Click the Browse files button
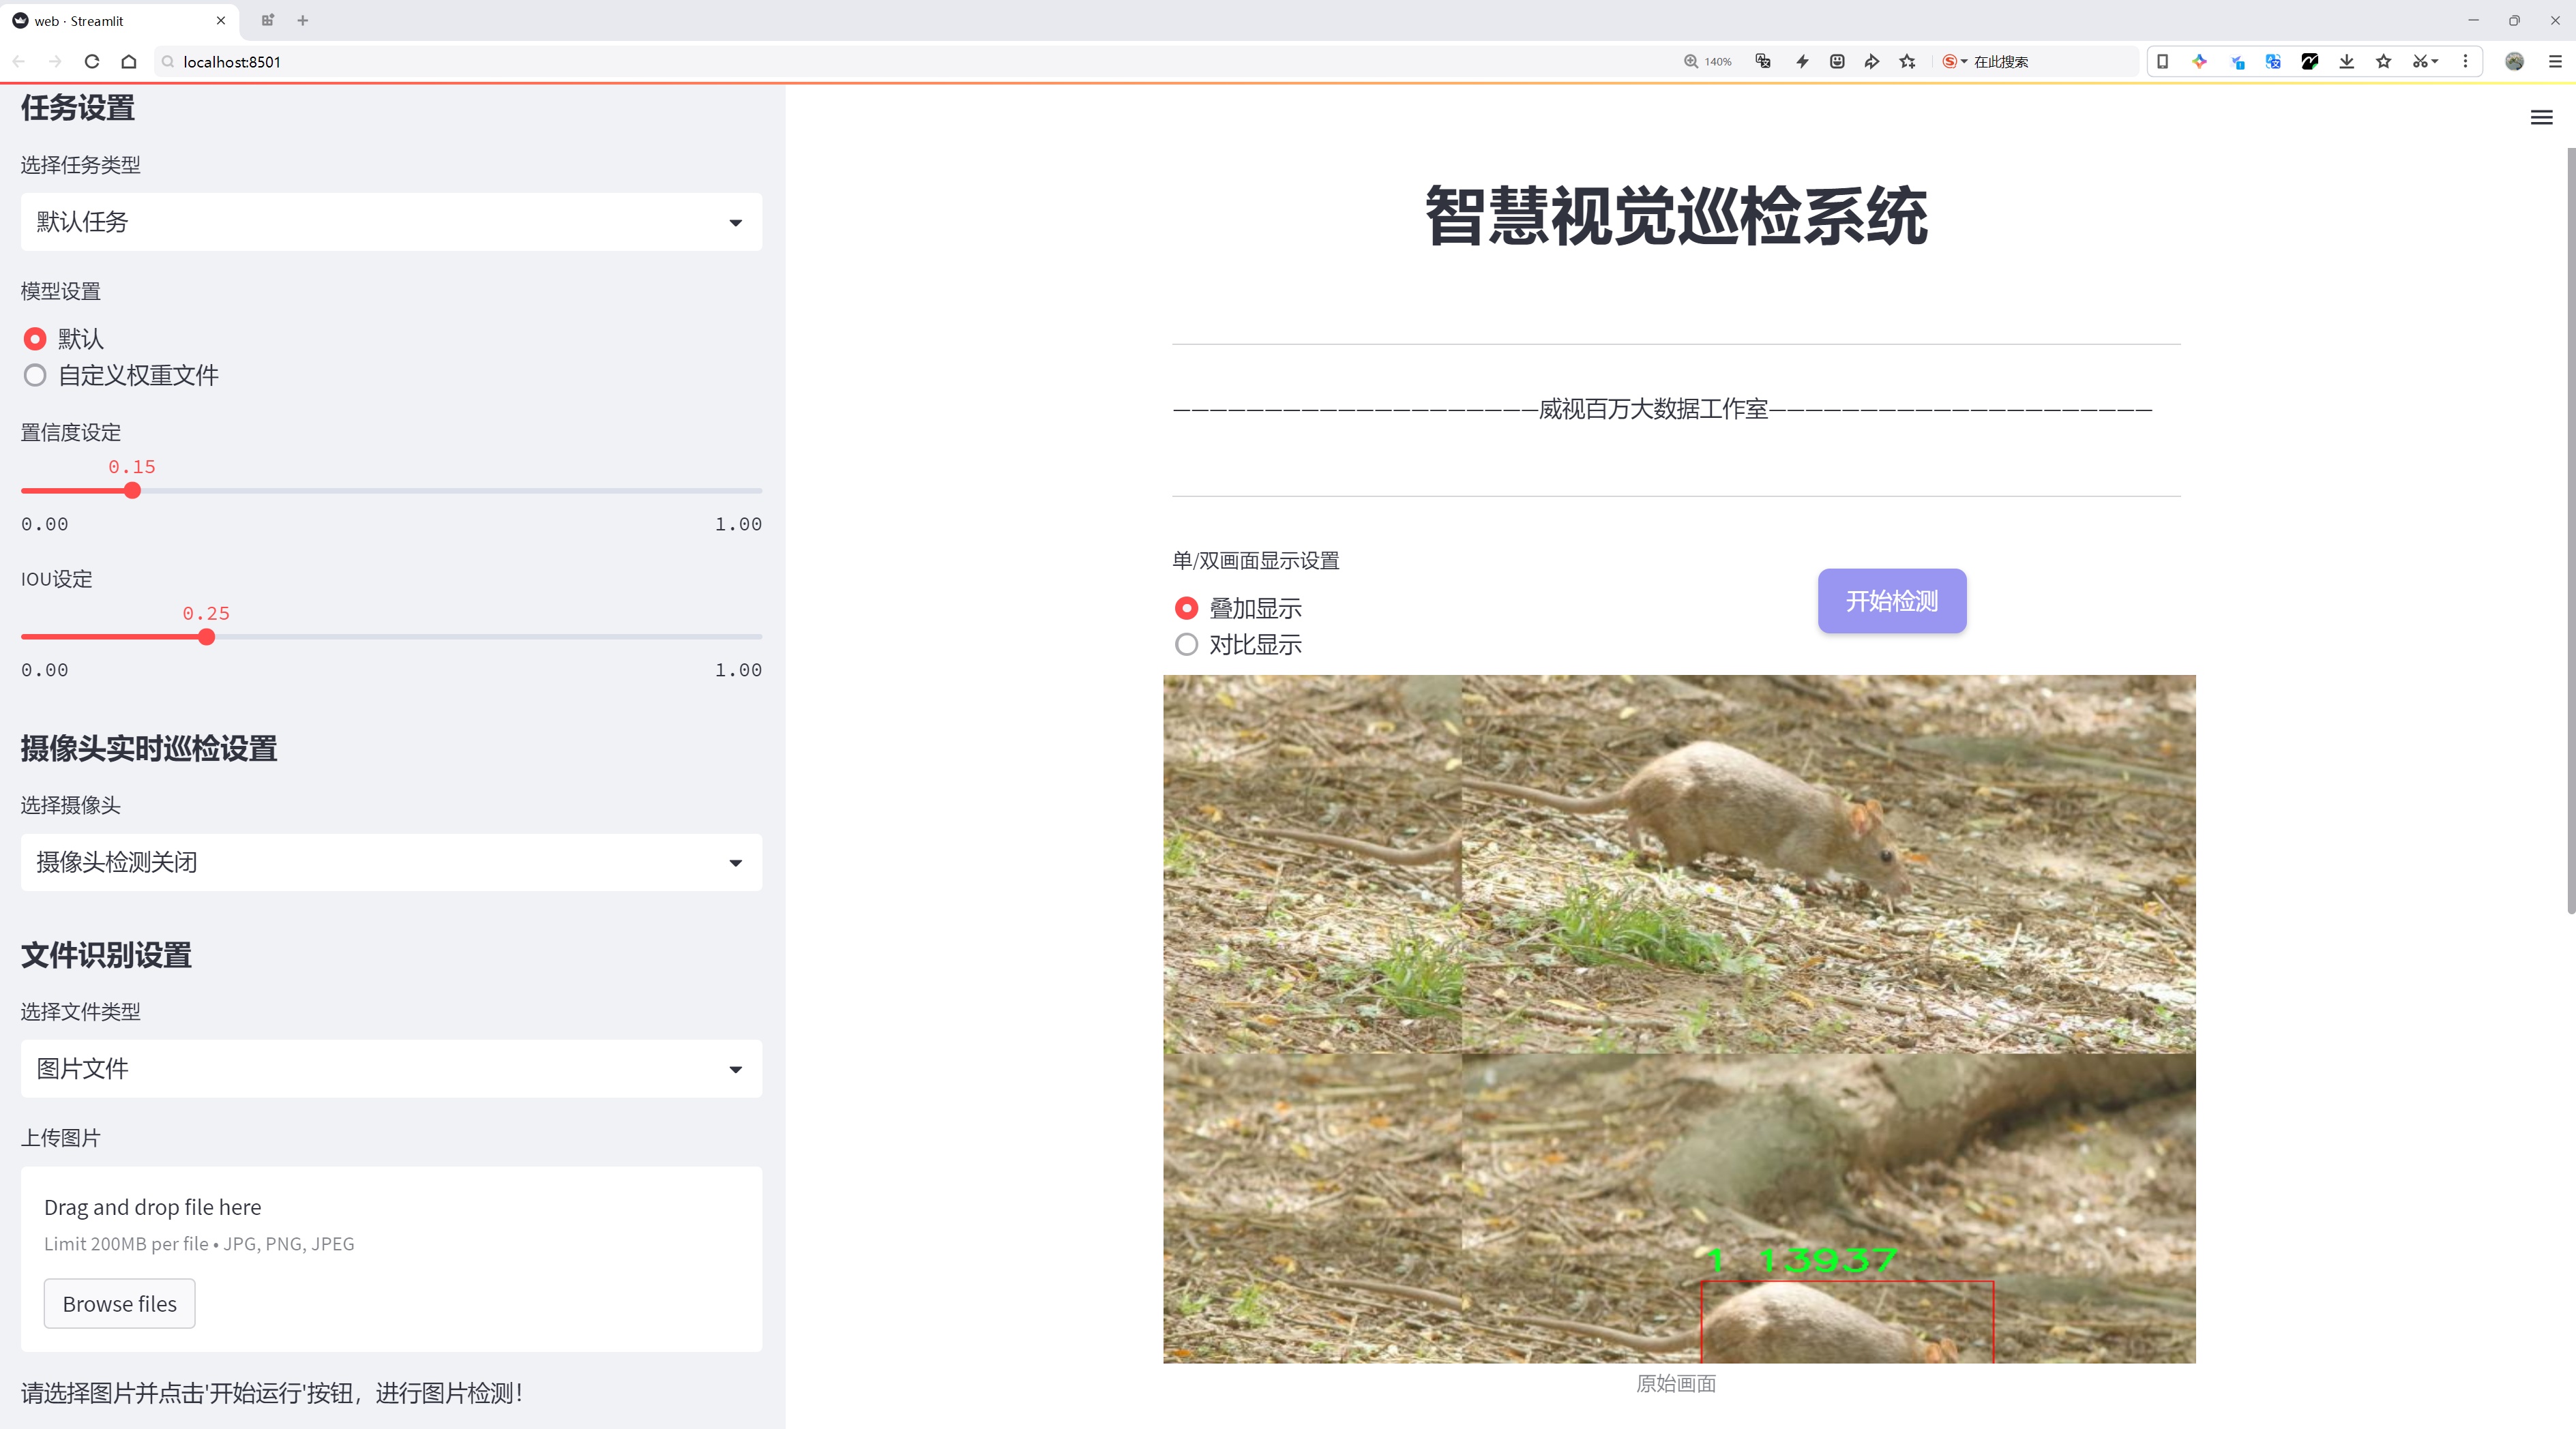The image size is (2576, 1429). [x=119, y=1303]
